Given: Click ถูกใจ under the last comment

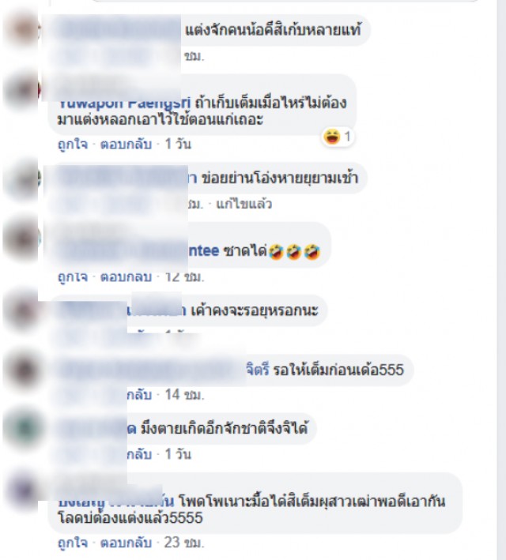Looking at the screenshot, I should (x=73, y=543).
